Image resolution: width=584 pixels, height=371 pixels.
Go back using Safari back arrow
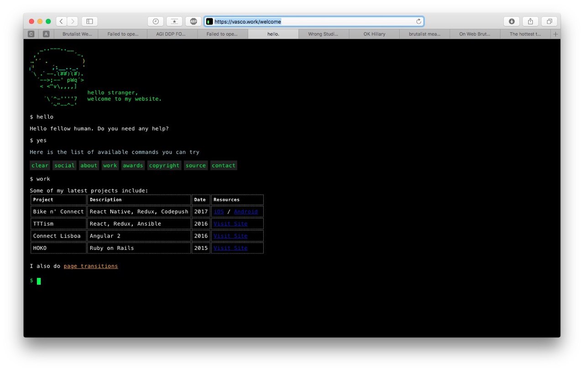62,21
